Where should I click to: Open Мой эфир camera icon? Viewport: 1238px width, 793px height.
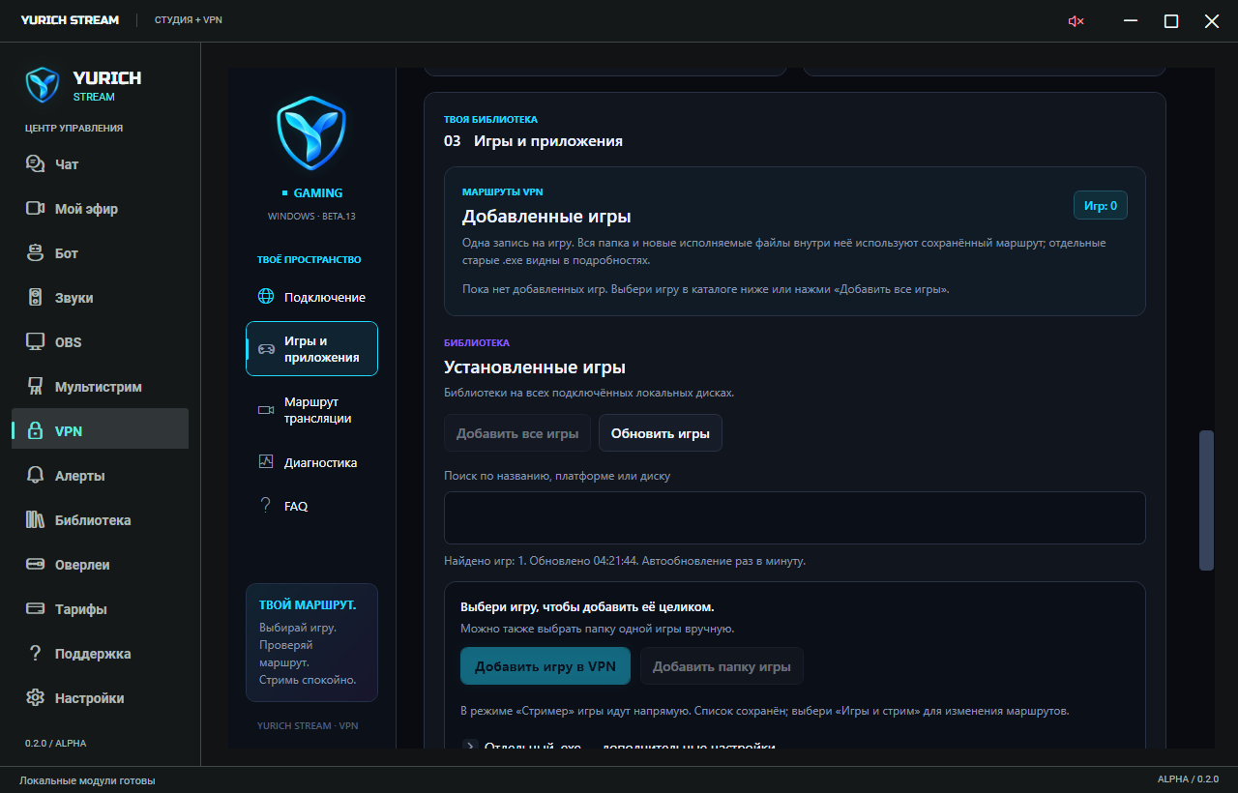pyautogui.click(x=36, y=209)
